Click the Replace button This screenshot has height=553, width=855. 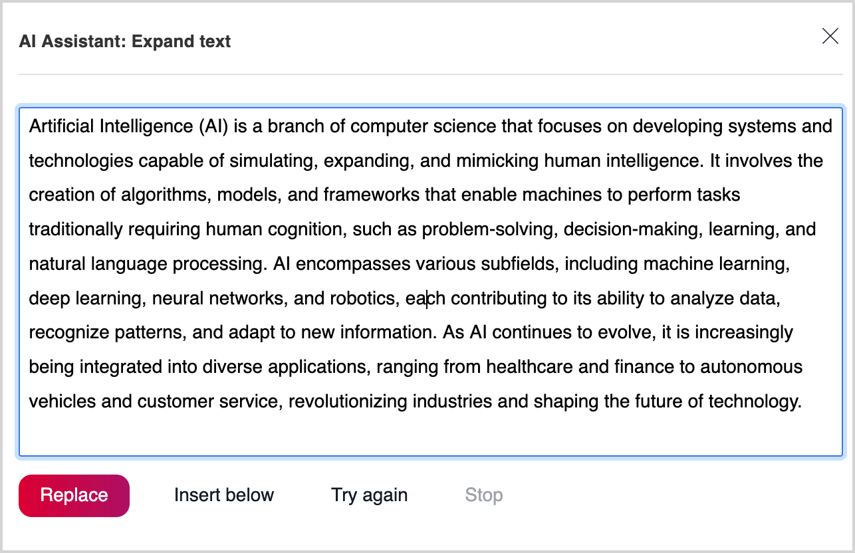click(x=73, y=495)
